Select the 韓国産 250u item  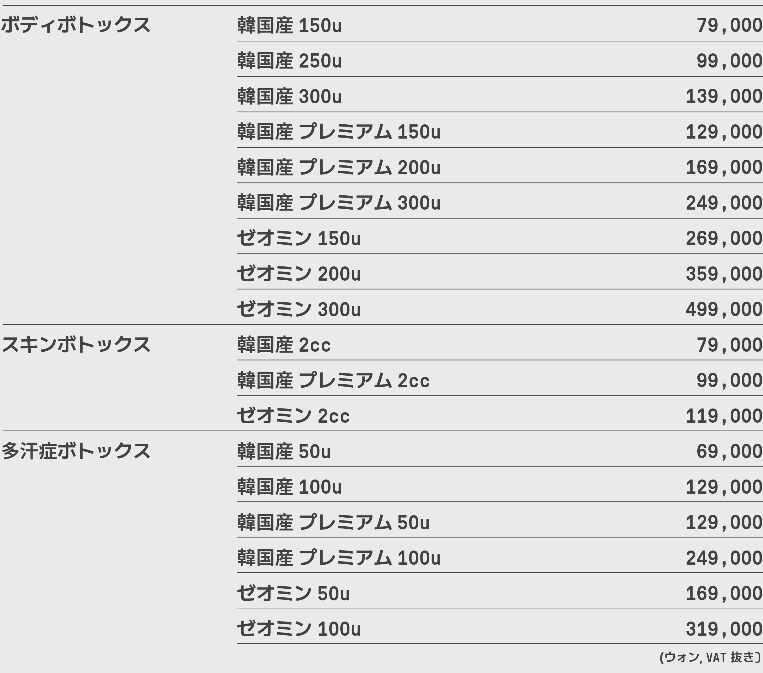(289, 61)
